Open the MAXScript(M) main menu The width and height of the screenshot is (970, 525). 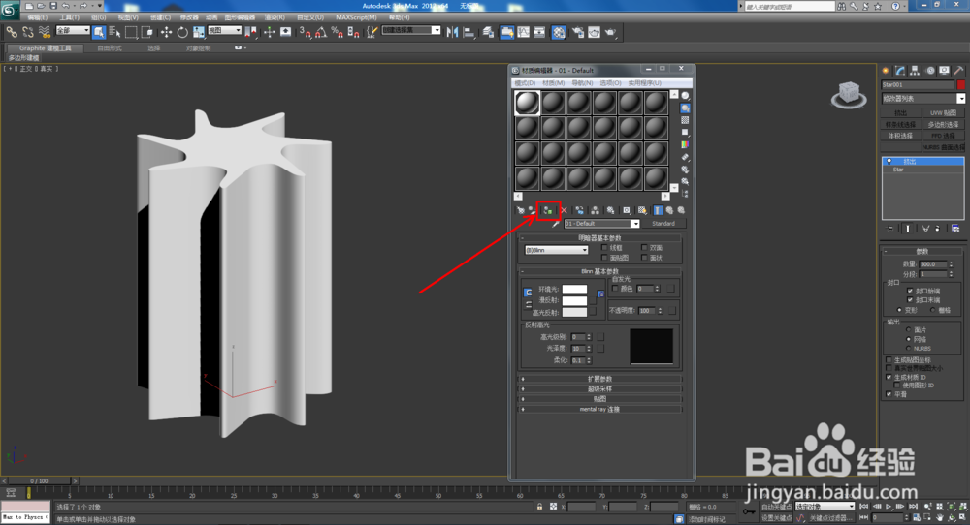click(356, 17)
